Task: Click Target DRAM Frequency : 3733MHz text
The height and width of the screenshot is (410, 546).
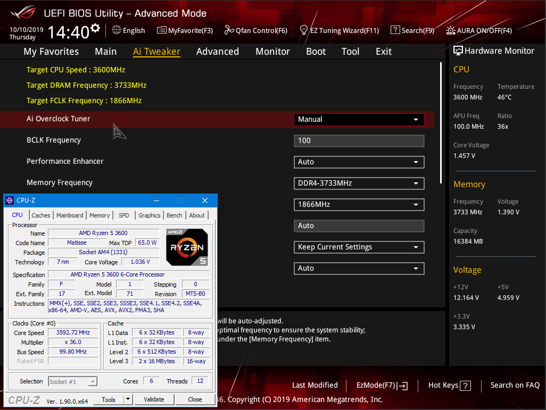Action: coord(86,85)
